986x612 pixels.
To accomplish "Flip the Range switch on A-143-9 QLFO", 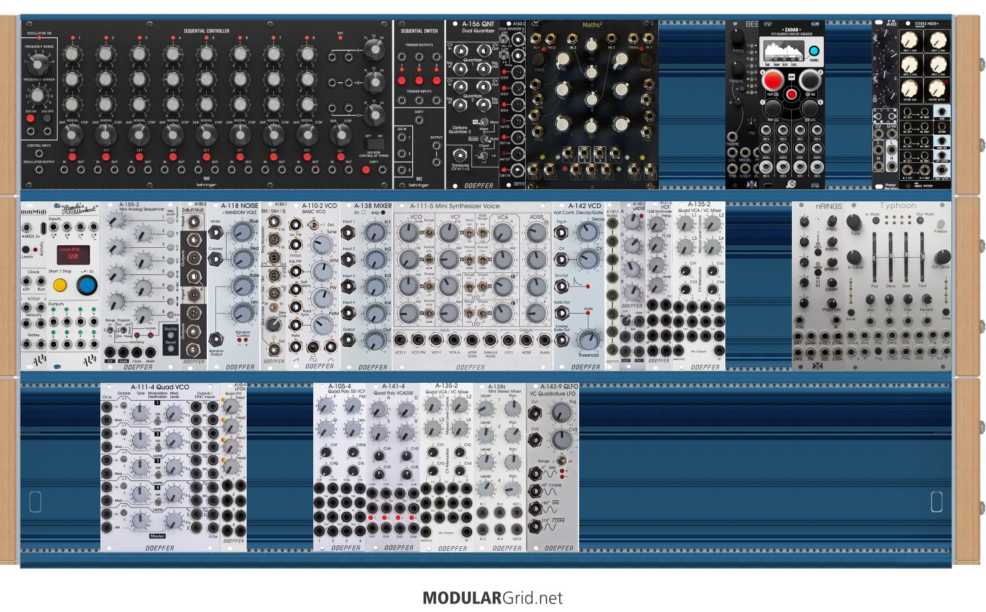I will click(562, 460).
